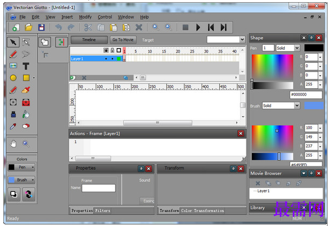
Task: Open the Target dropdown
Action: 242,39
